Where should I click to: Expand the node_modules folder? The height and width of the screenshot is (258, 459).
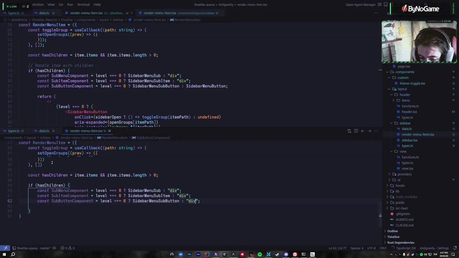click(406, 197)
